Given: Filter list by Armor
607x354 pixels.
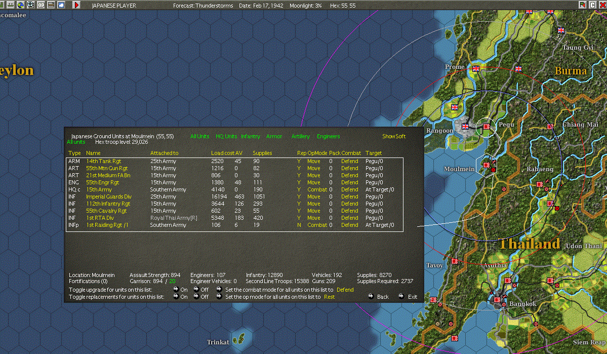Looking at the screenshot, I should tap(274, 136).
